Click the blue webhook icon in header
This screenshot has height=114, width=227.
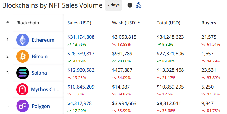pos(138,5)
